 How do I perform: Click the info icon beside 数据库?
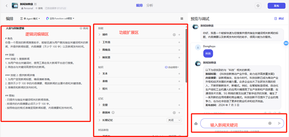click(x=113, y=113)
